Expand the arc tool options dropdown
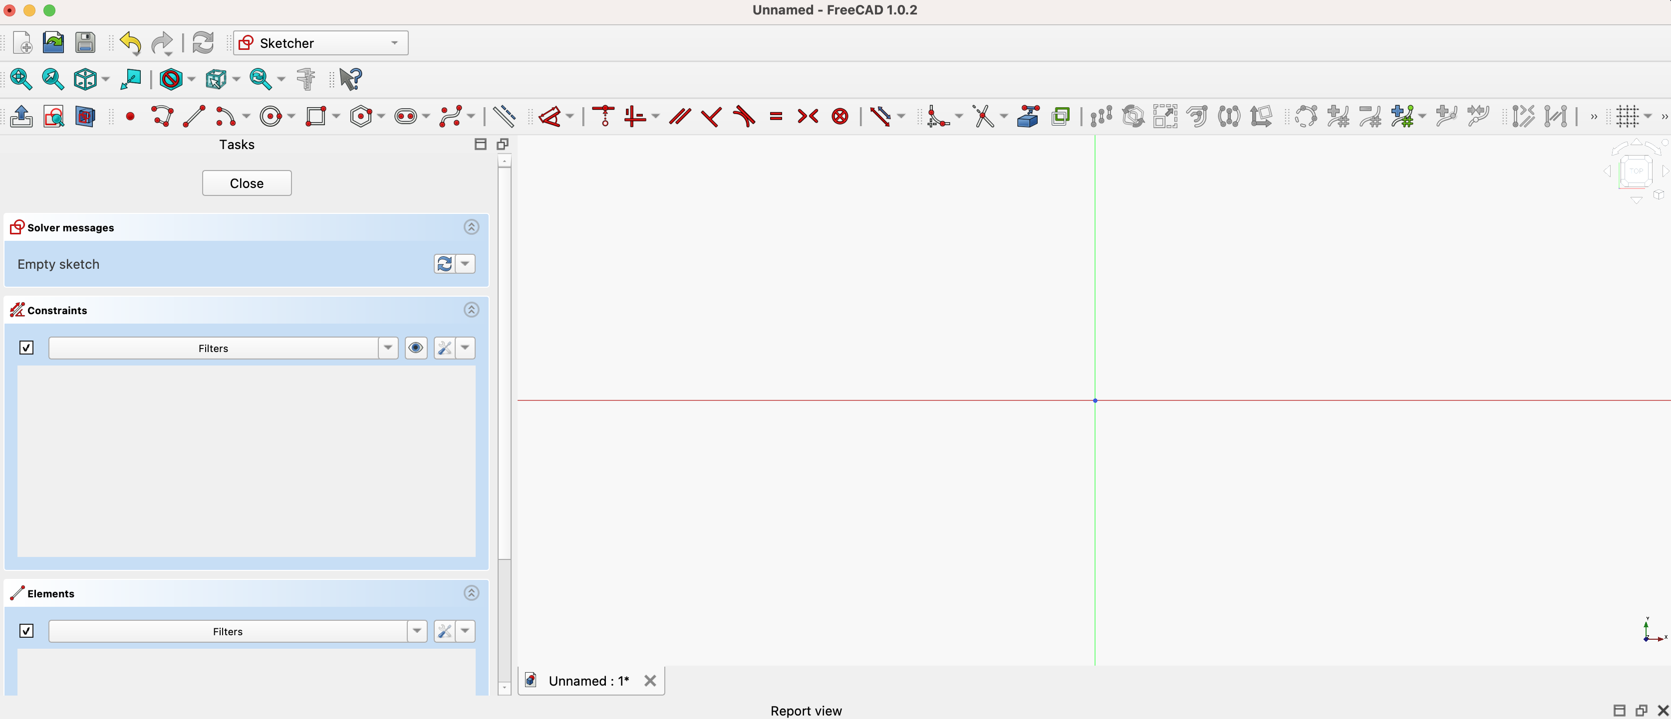Image resolution: width=1671 pixels, height=719 pixels. point(245,117)
